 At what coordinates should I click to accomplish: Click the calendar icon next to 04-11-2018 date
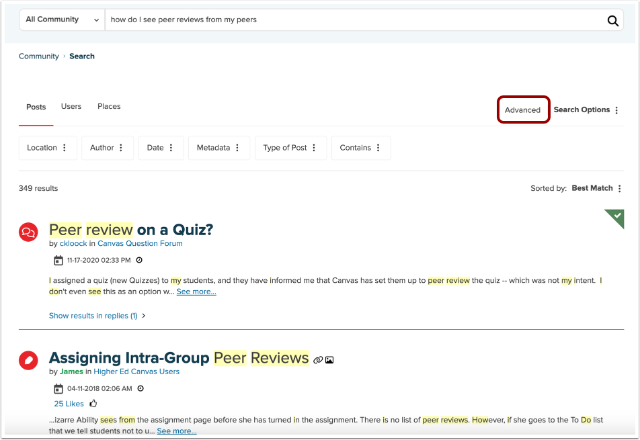point(58,389)
